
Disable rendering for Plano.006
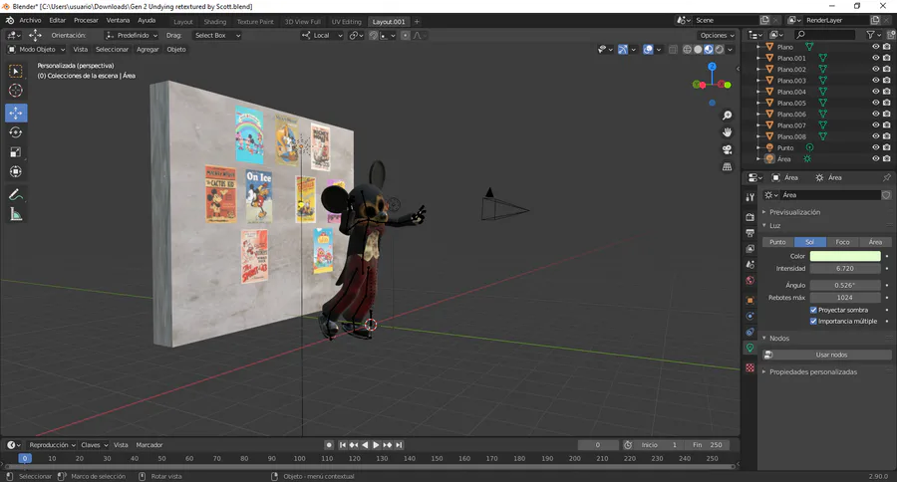coord(886,114)
